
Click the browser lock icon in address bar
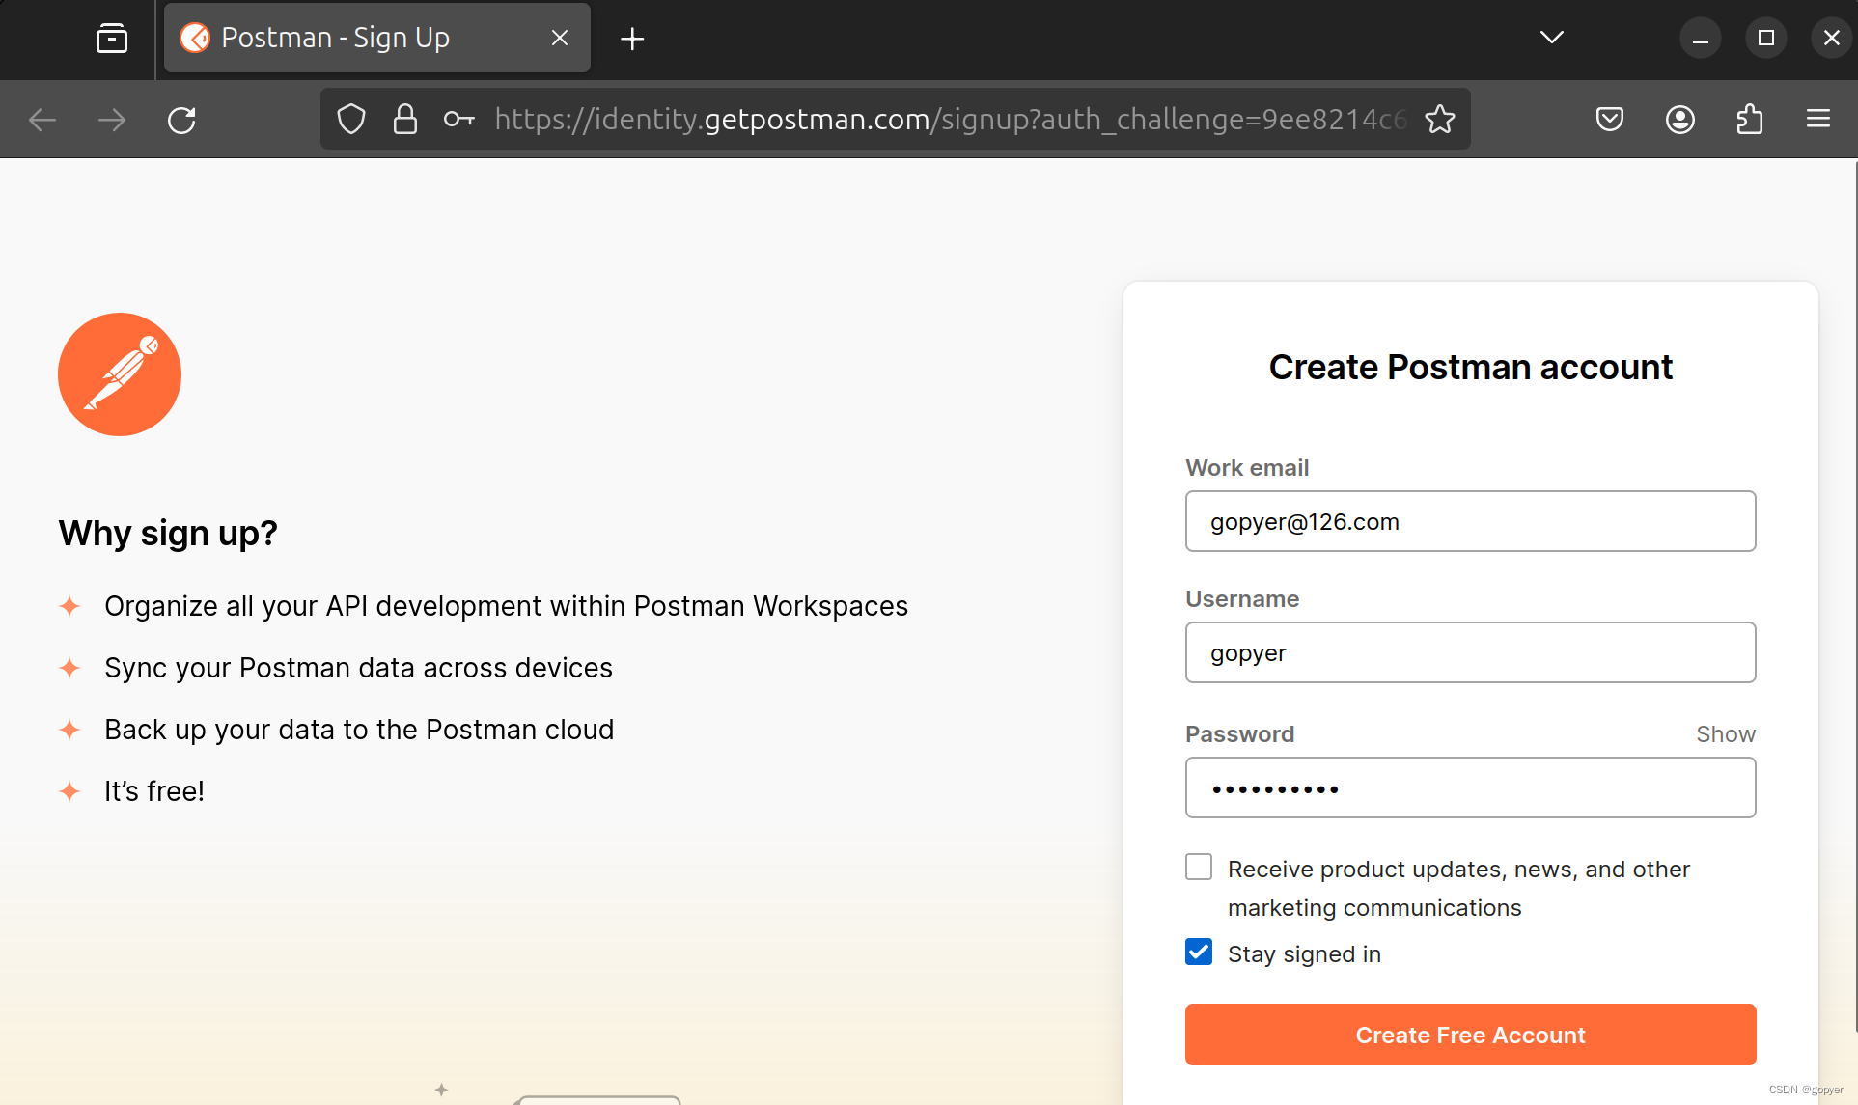pyautogui.click(x=405, y=120)
